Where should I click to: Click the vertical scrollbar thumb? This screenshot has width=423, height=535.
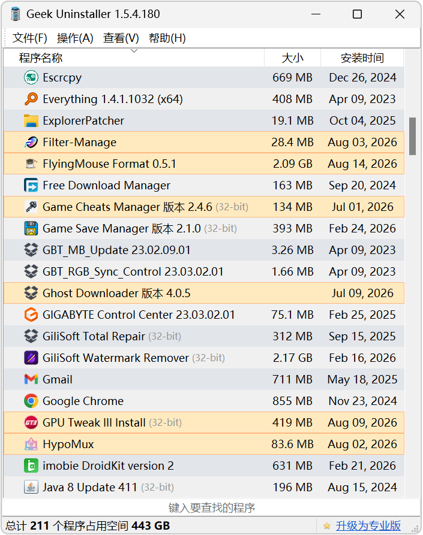412,136
